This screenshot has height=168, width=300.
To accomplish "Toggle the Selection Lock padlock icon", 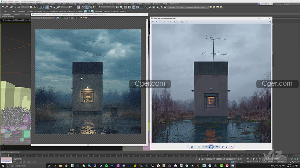I will coord(199,159).
